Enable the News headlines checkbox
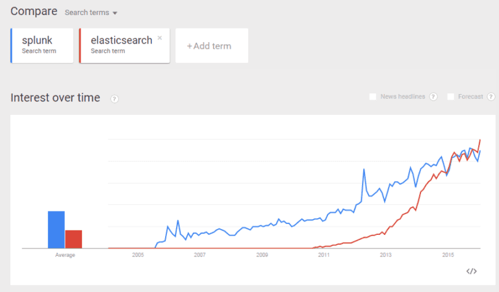The height and width of the screenshot is (292, 499). click(373, 97)
